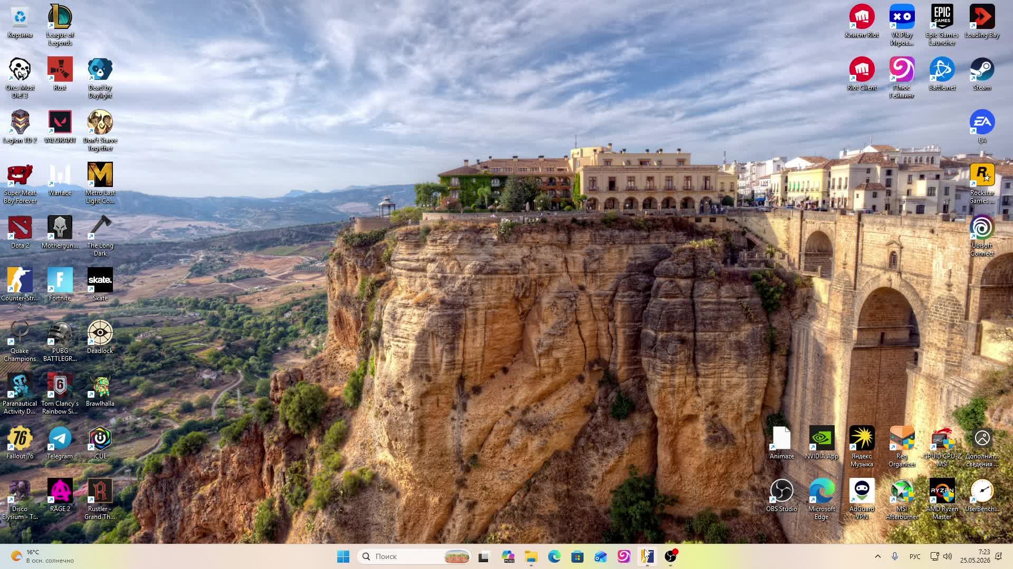Launch the UserBenchmark shortcut

pyautogui.click(x=982, y=496)
